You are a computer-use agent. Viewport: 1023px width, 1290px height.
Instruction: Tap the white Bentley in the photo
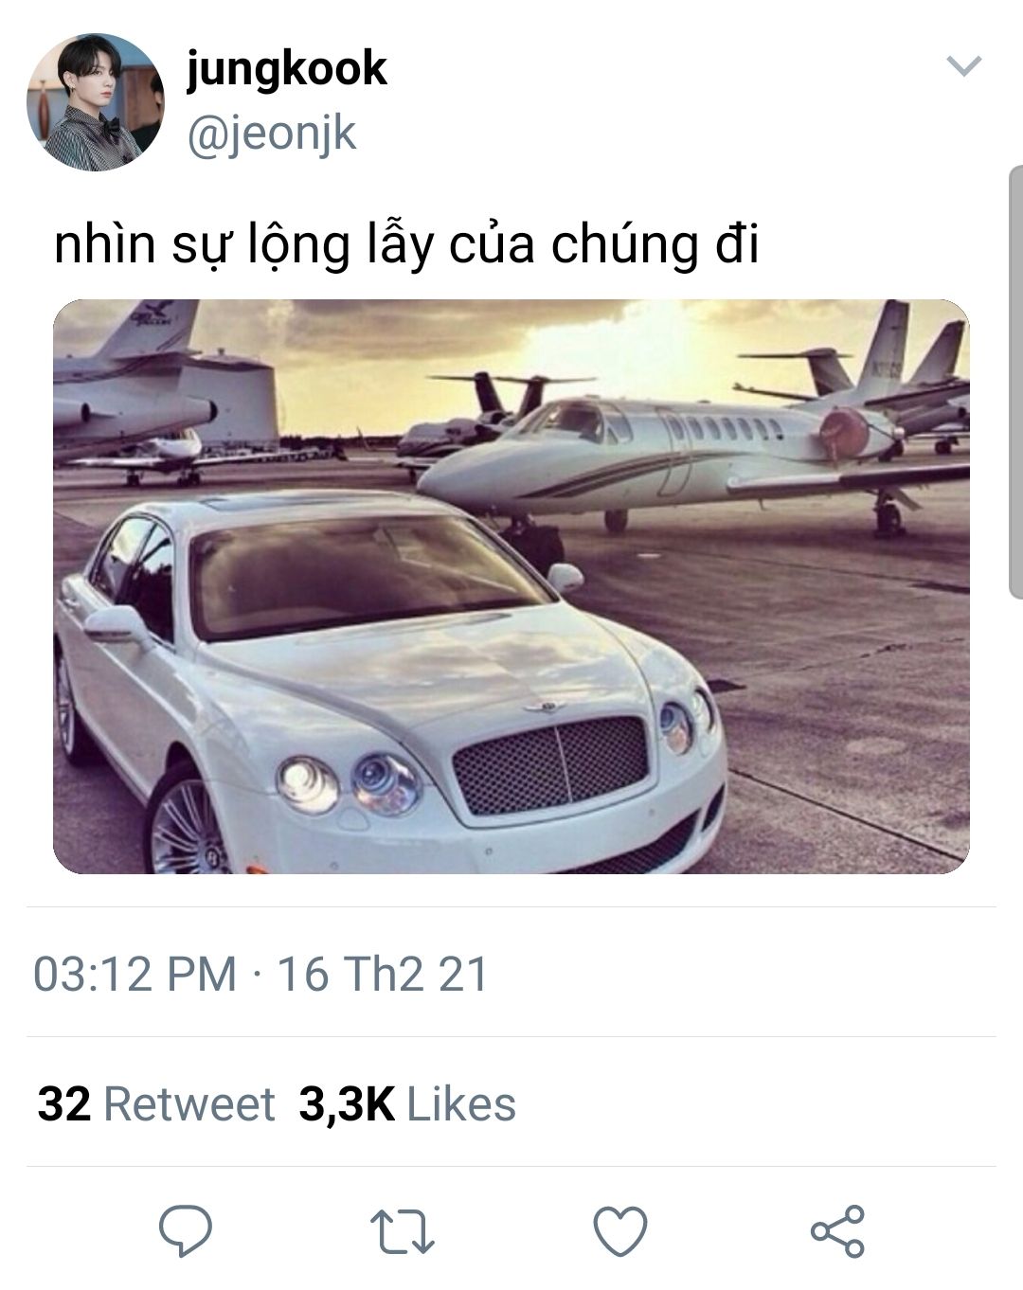tap(388, 682)
